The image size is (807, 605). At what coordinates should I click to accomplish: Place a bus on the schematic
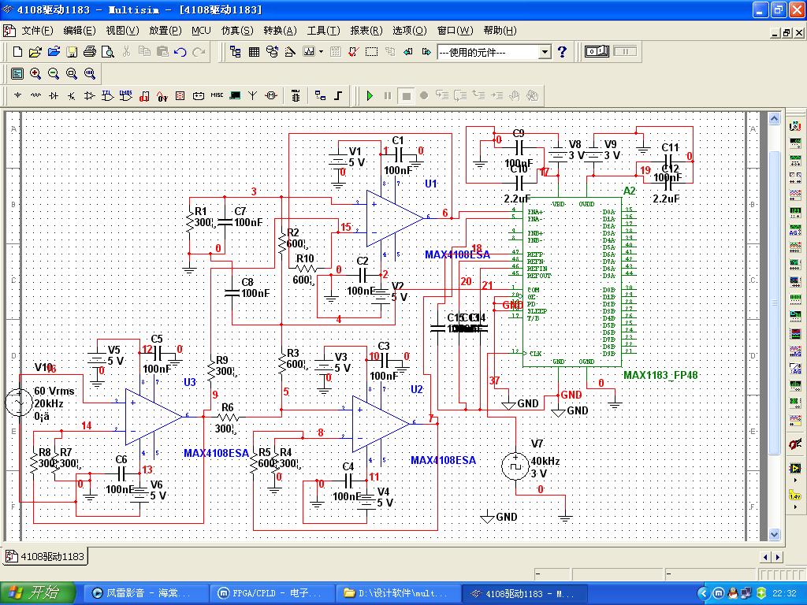(338, 95)
